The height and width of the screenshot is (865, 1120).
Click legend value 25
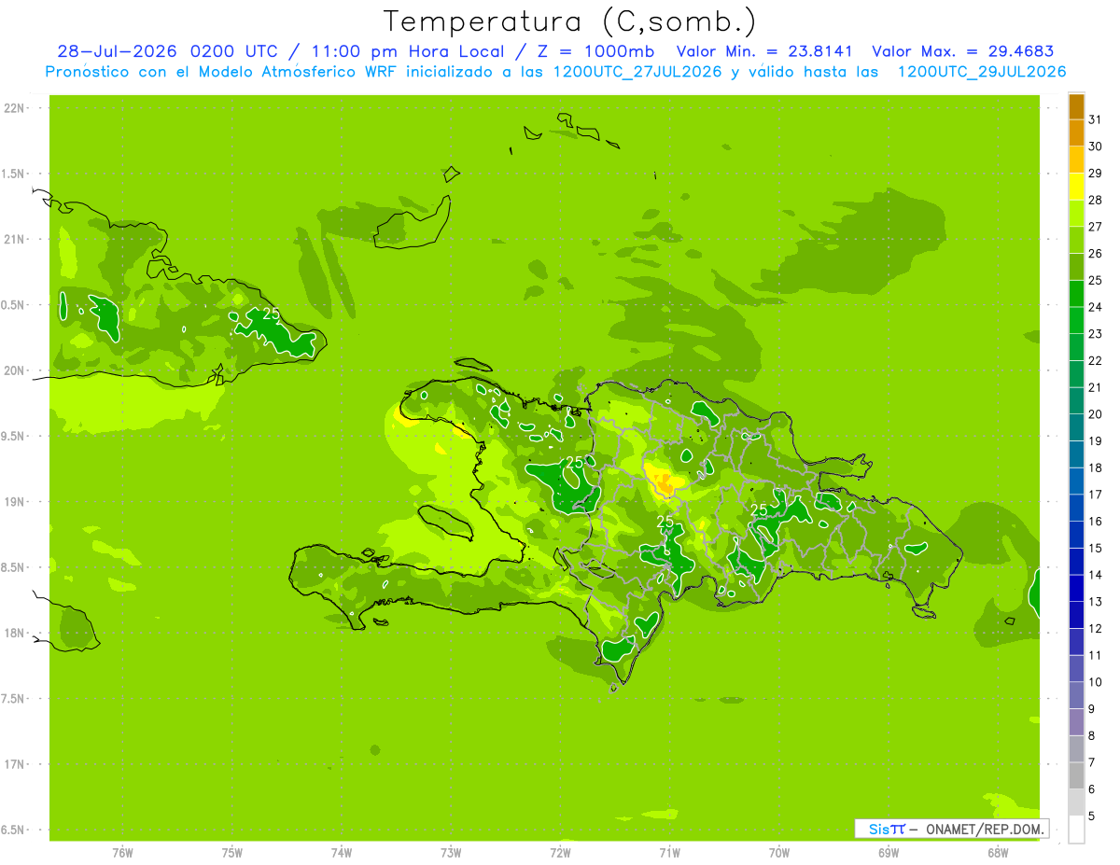click(x=1096, y=280)
